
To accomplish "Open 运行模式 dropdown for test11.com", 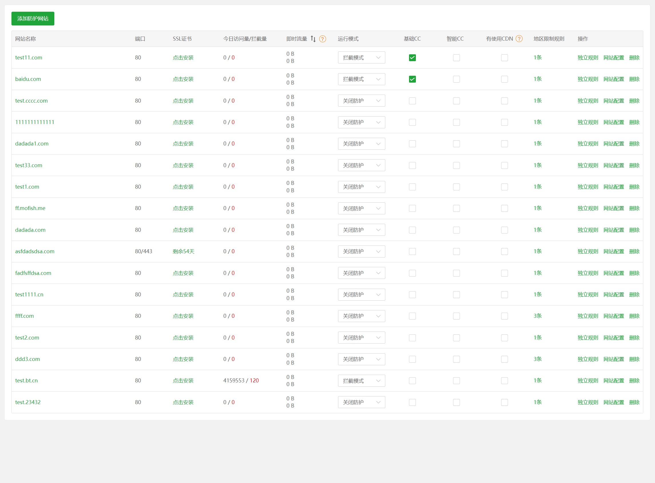I will click(361, 58).
